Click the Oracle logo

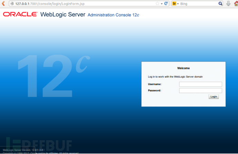[20, 14]
